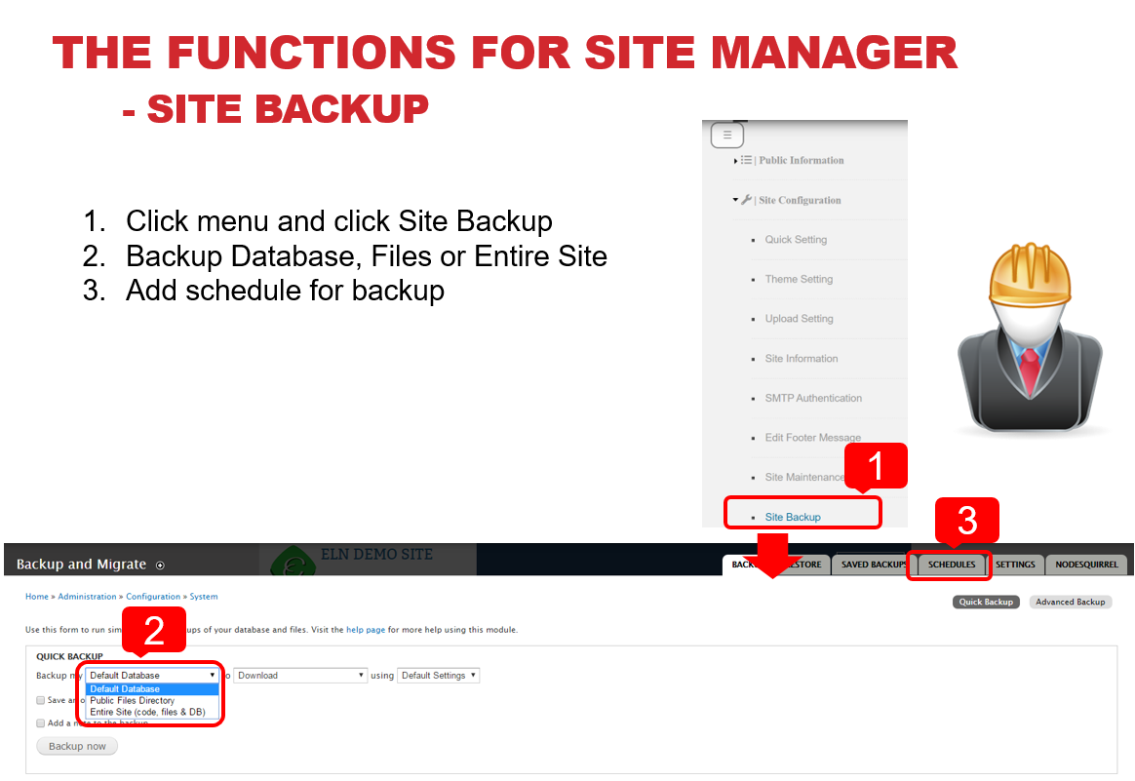Pick Public Files Directory from the list

133,701
